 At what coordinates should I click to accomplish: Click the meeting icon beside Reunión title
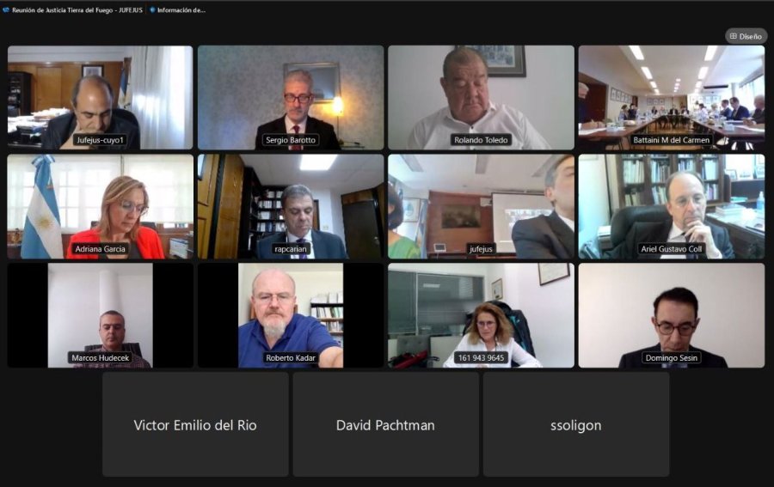6,9
